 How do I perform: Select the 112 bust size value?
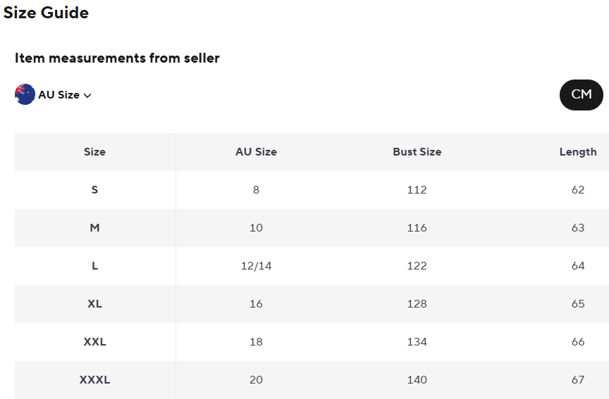tap(417, 190)
